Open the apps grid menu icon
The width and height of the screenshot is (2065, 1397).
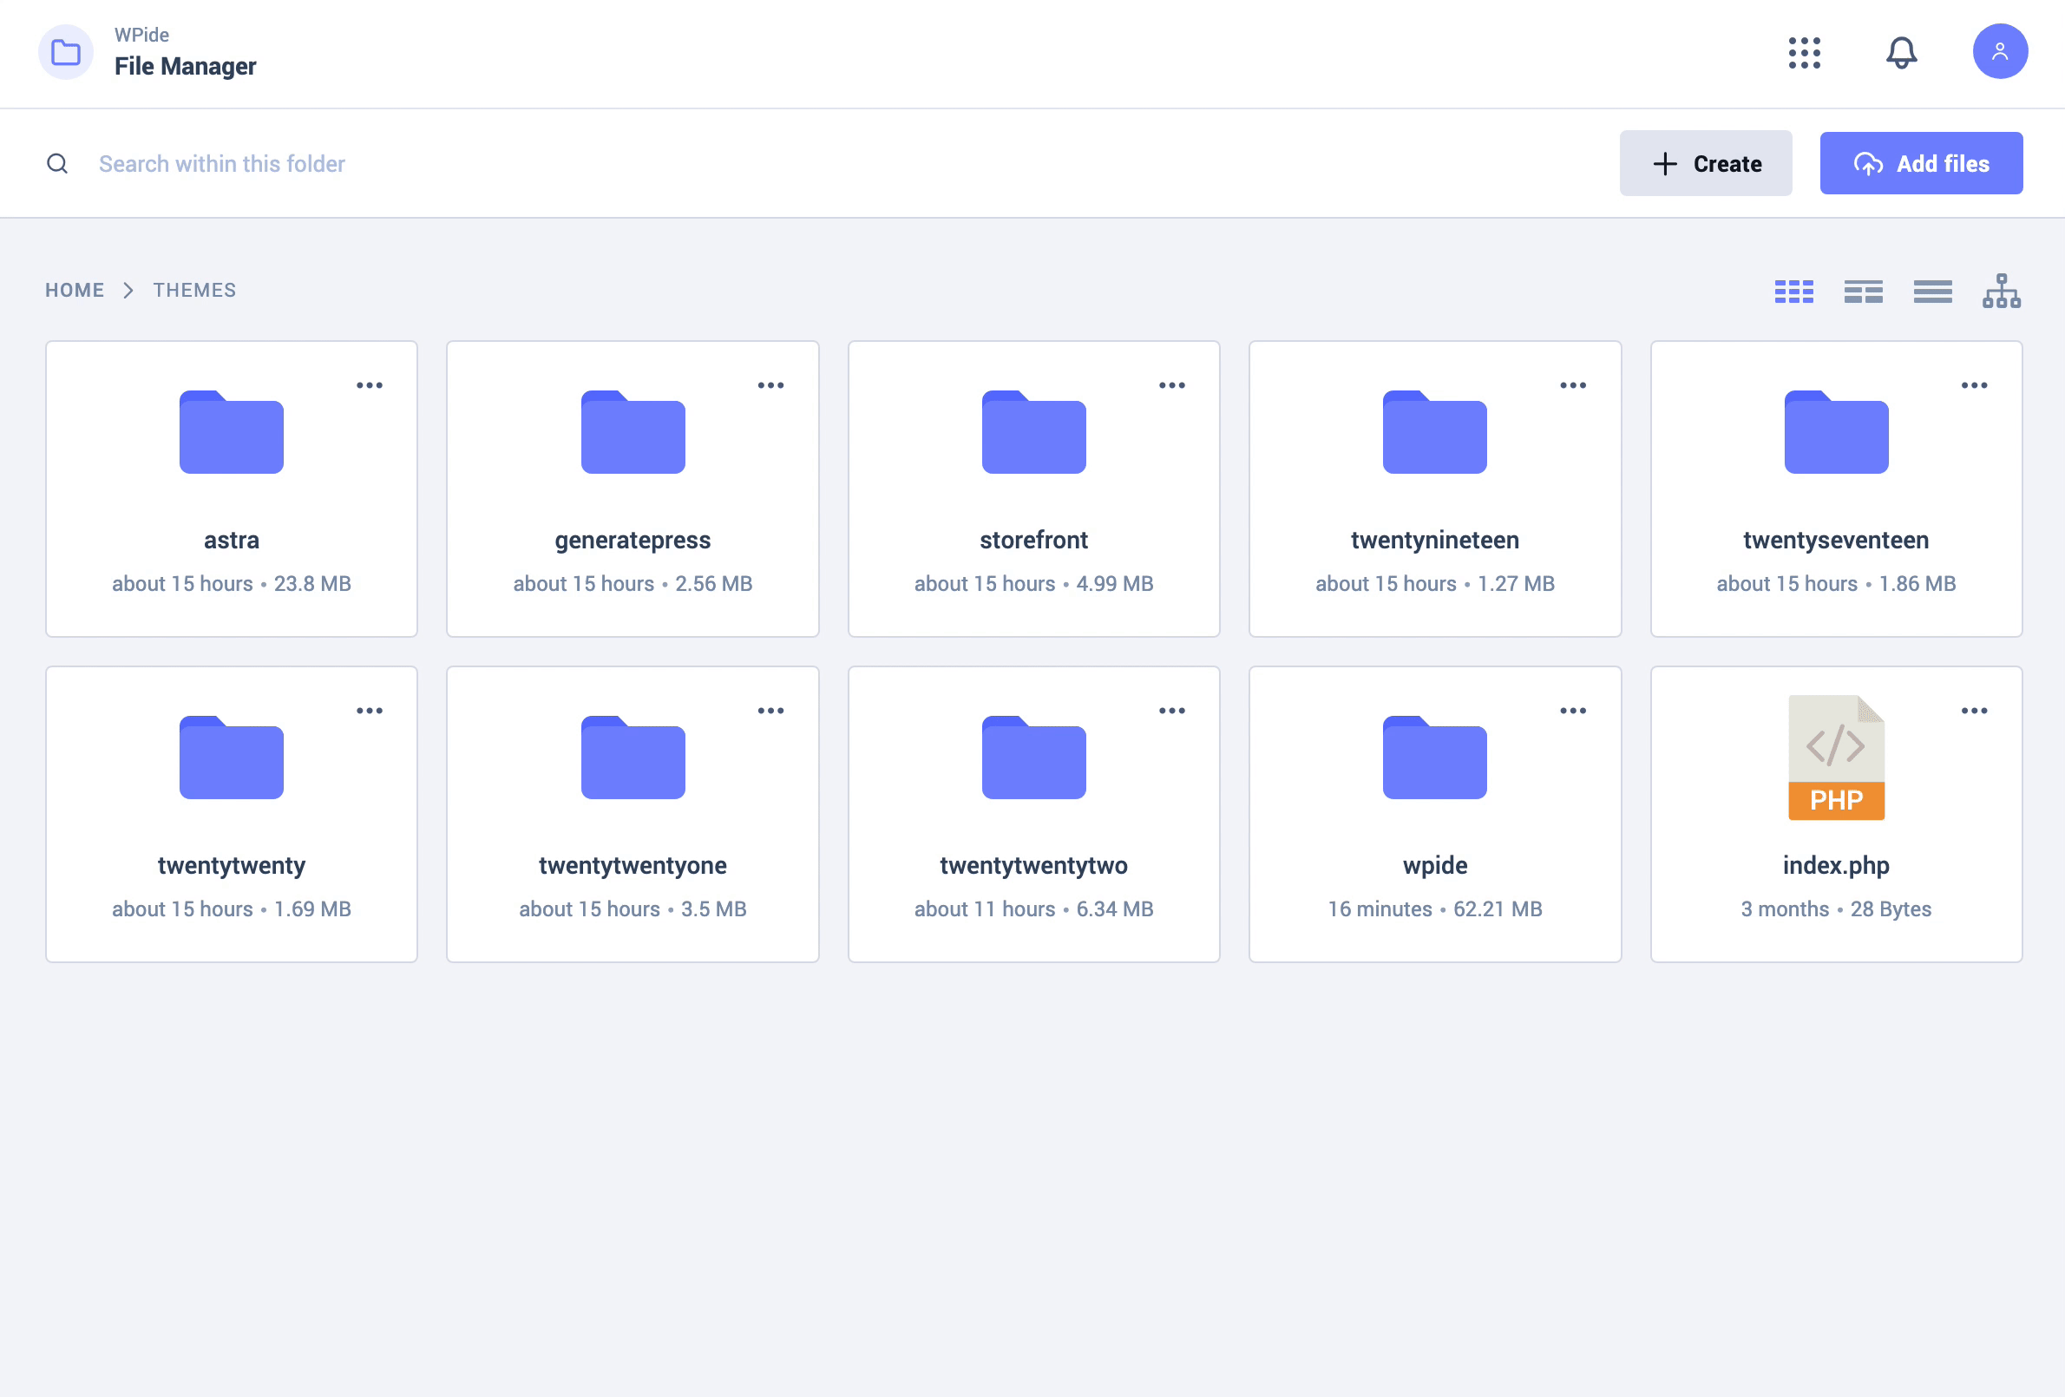tap(1804, 52)
